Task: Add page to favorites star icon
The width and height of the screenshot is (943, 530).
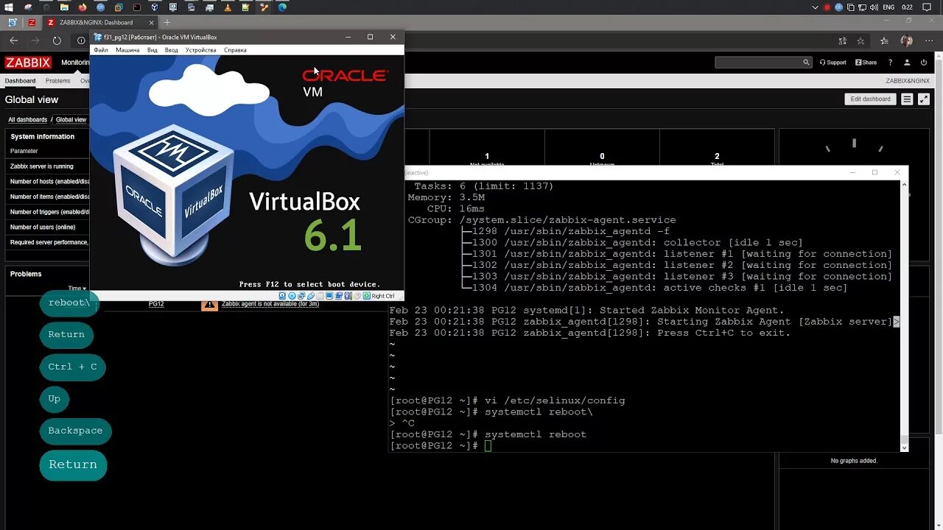Action: [860, 40]
